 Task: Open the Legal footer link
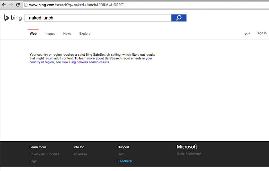[x=33, y=161]
